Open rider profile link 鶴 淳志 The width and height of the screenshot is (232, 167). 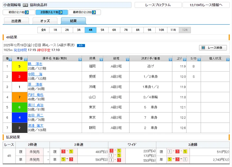pyautogui.click(x=35, y=64)
